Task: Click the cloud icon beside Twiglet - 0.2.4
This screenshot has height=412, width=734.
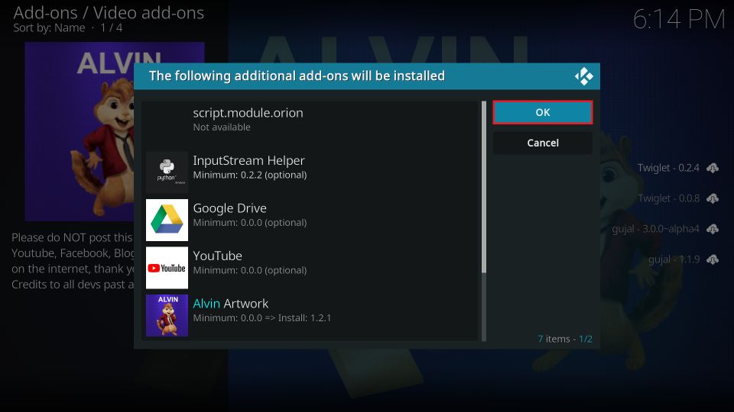Action: point(713,168)
